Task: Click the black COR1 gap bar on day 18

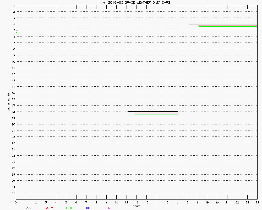Action: [x=153, y=112]
